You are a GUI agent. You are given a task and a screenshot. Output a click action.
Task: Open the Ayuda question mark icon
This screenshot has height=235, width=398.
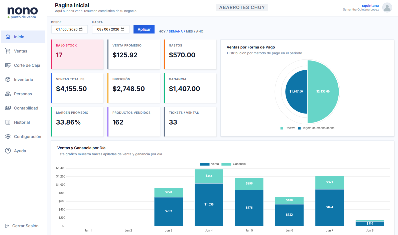coord(8,151)
